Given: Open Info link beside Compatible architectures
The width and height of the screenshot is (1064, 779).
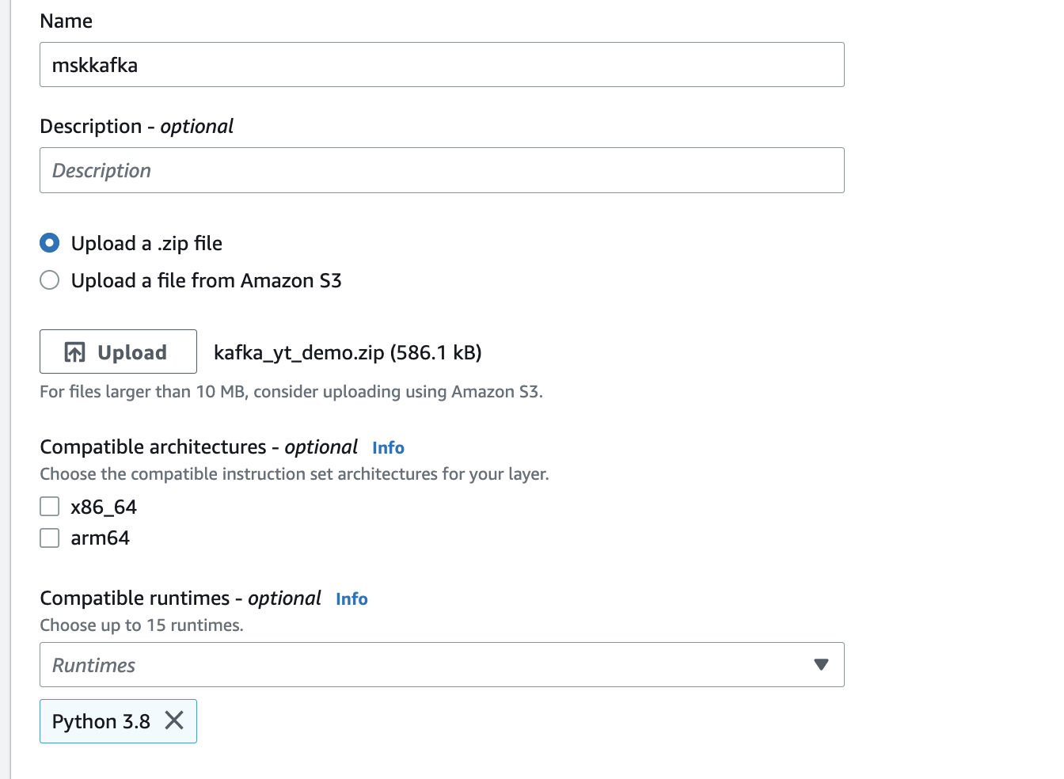Looking at the screenshot, I should pos(388,448).
